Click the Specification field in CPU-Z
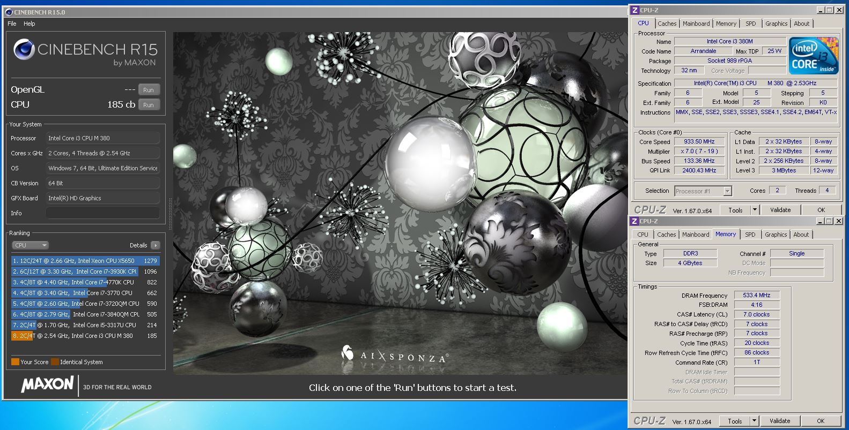The image size is (849, 430). click(756, 83)
